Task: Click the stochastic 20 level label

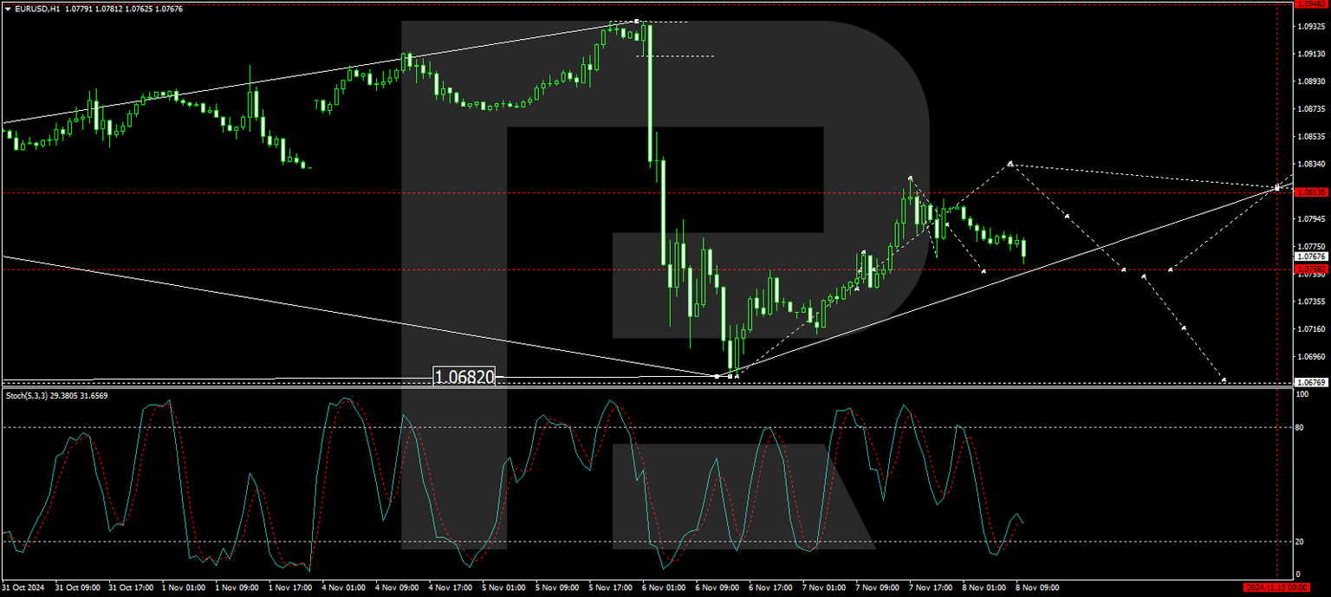Action: pos(1302,542)
